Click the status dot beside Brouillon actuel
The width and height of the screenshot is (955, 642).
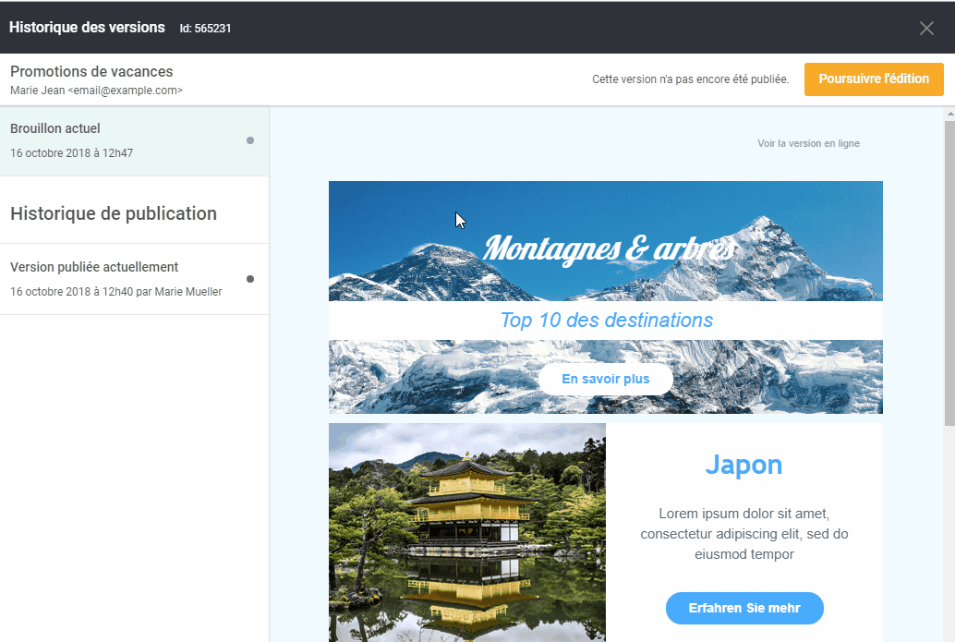coord(249,140)
